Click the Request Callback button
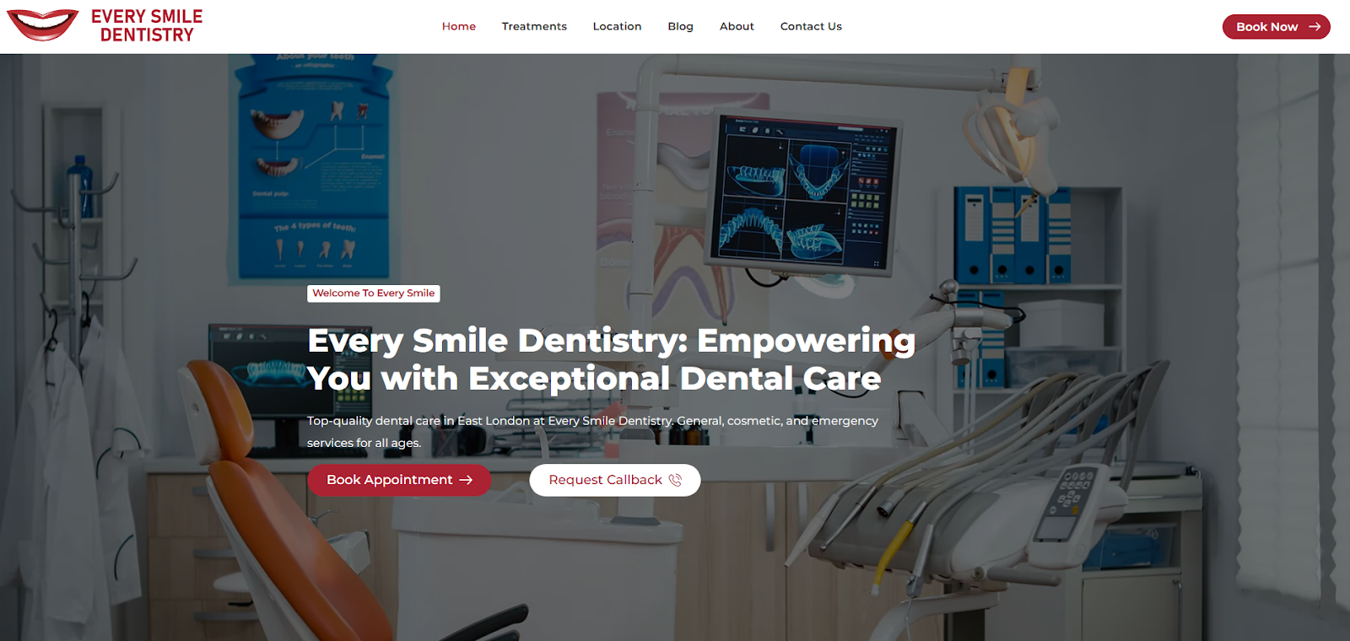1350x641 pixels. click(615, 480)
